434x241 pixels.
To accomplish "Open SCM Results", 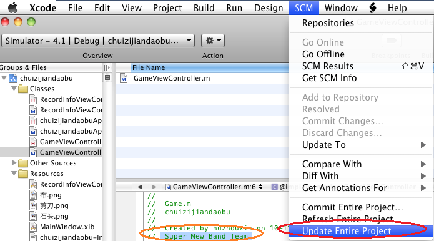I will [361, 66].
